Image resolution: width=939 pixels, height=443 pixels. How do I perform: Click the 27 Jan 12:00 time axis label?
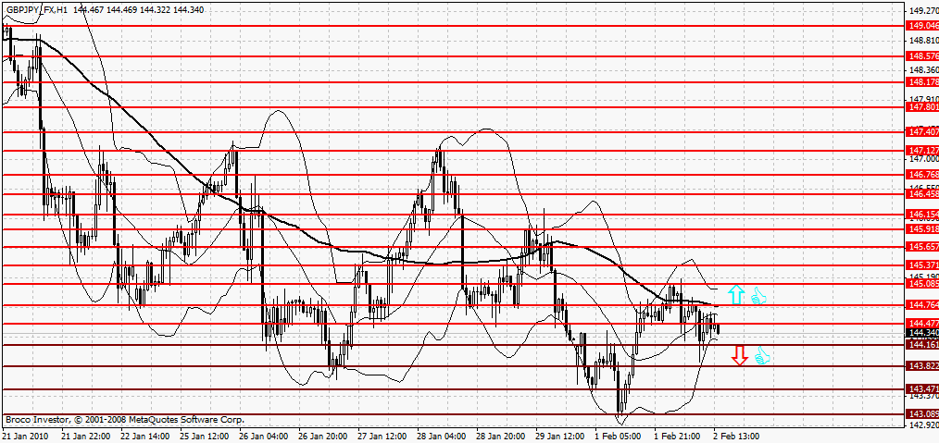coord(383,437)
